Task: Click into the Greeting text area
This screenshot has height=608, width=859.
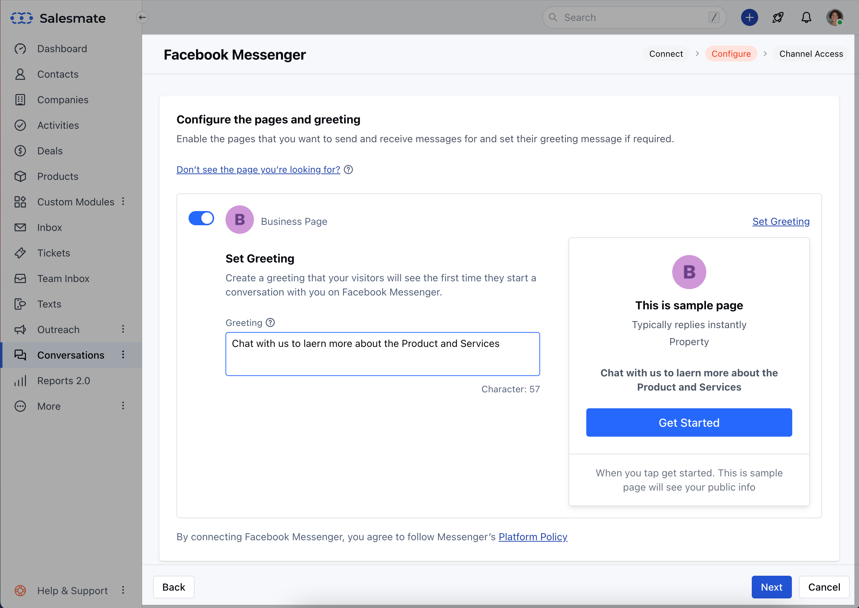Action: [382, 354]
